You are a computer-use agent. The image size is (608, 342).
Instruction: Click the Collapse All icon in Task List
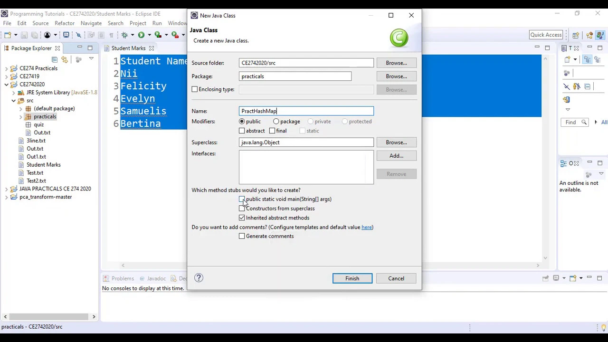(x=588, y=86)
